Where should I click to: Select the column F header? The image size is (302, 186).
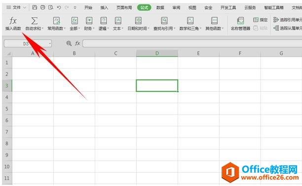tap(240, 53)
